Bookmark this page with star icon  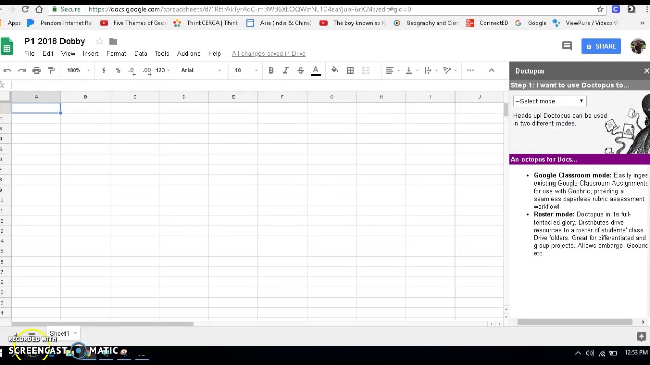pyautogui.click(x=600, y=9)
